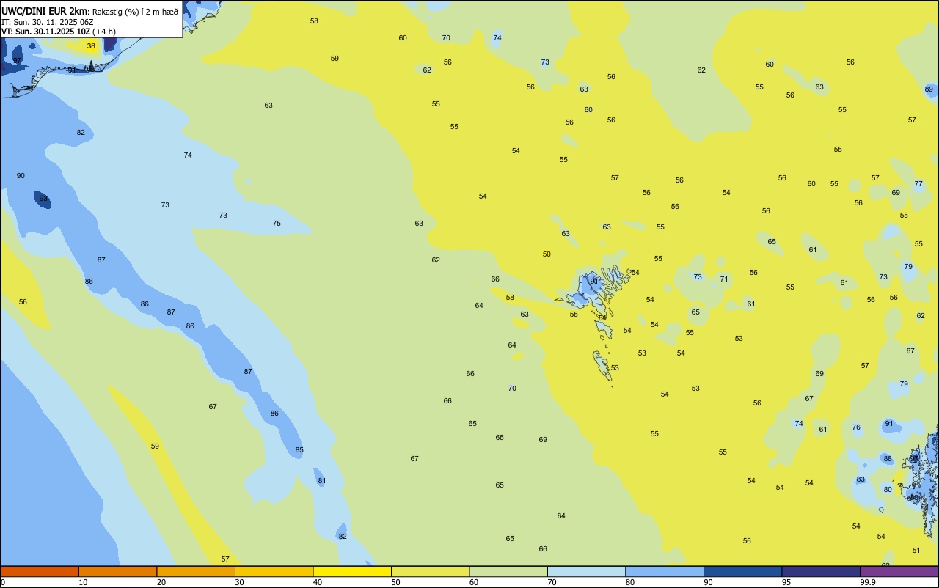Click the orange 10–20 legend swatch
Screen dimensions: 939x588
coord(117,571)
